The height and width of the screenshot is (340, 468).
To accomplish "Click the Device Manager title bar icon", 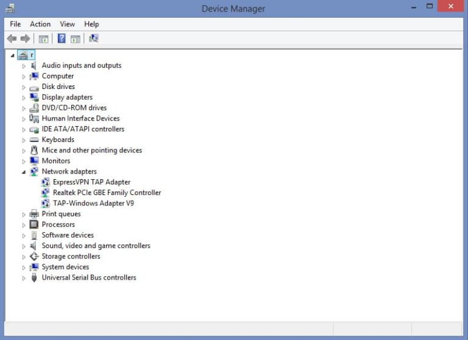I will [10, 8].
